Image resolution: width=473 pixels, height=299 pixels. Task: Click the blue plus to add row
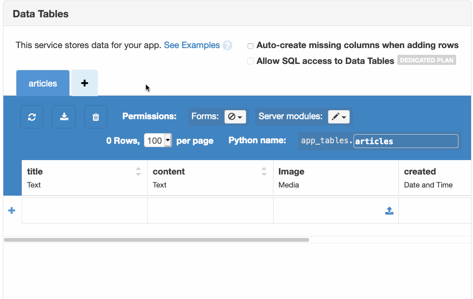(12, 211)
